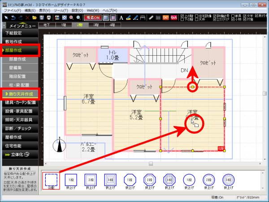The image size is (269, 202).
Task: Click the yellow marker pen icon
Action: click(128, 18)
